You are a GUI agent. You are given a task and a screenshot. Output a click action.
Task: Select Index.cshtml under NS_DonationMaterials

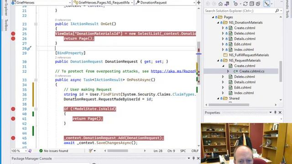pos(244,50)
